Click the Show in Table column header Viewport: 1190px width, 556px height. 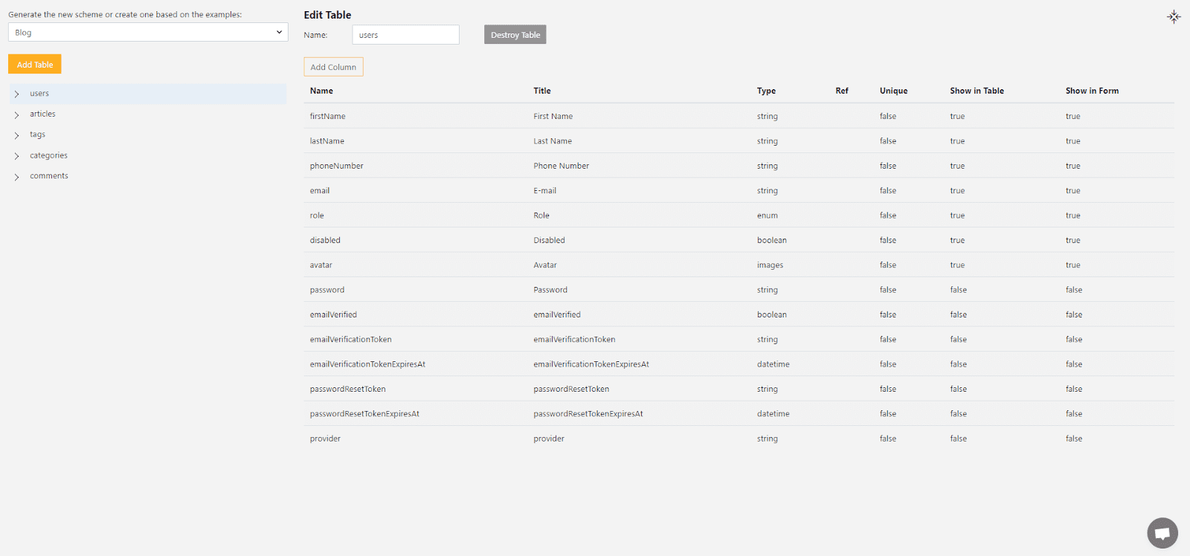pos(977,91)
